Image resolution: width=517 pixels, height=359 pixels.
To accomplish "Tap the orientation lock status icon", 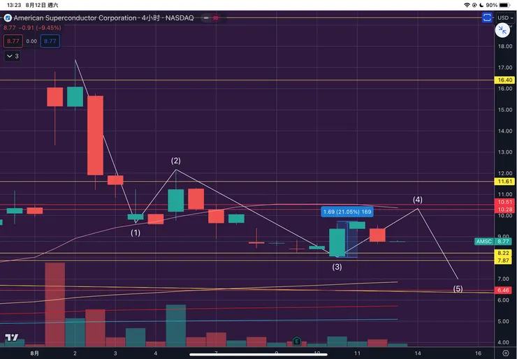I will click(x=474, y=5).
